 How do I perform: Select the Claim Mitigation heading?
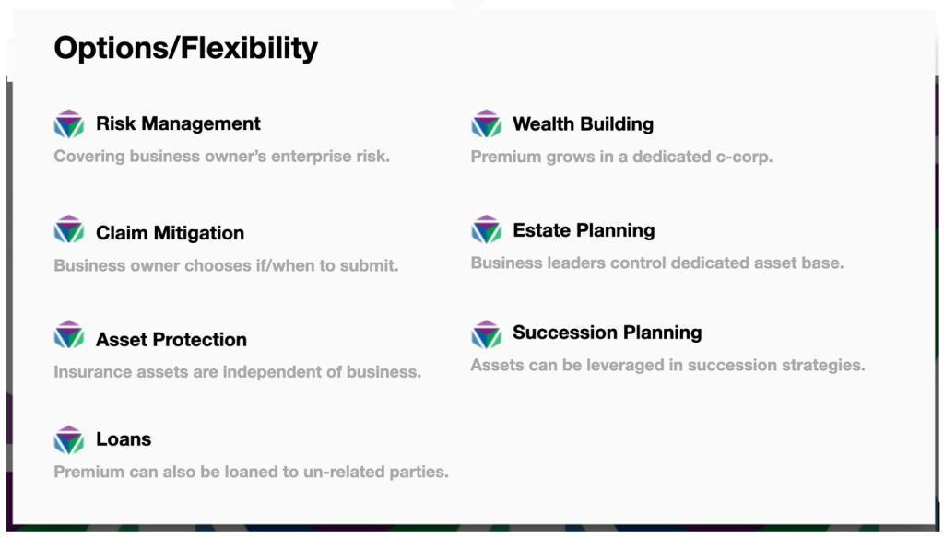click(171, 233)
